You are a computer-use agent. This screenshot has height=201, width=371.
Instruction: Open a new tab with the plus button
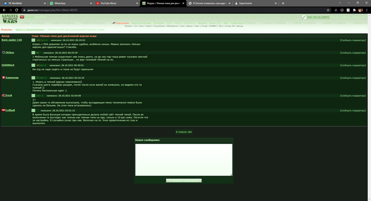pyautogui.click(x=283, y=3)
